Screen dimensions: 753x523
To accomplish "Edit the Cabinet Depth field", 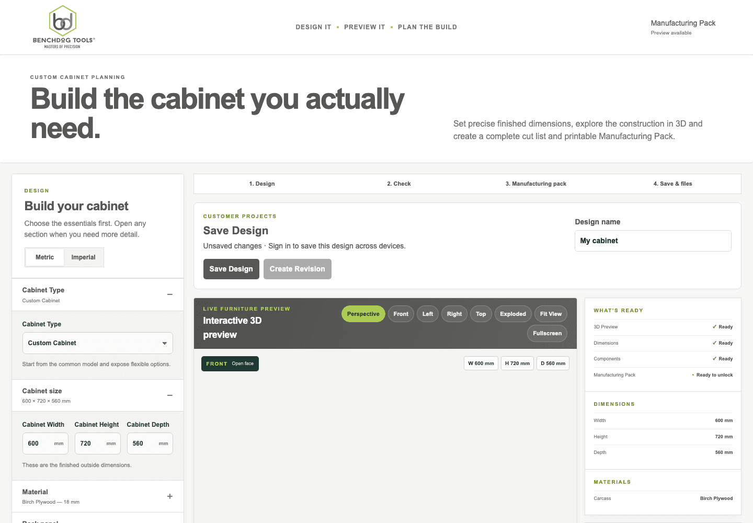I will point(150,444).
